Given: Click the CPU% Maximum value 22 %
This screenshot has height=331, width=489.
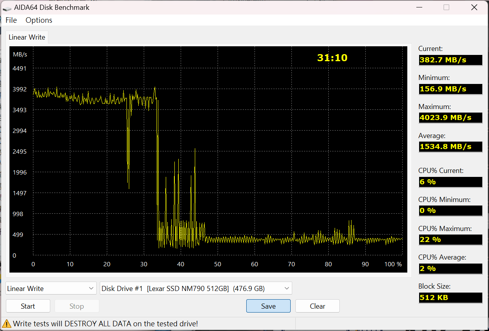Looking at the screenshot, I should [x=451, y=240].
